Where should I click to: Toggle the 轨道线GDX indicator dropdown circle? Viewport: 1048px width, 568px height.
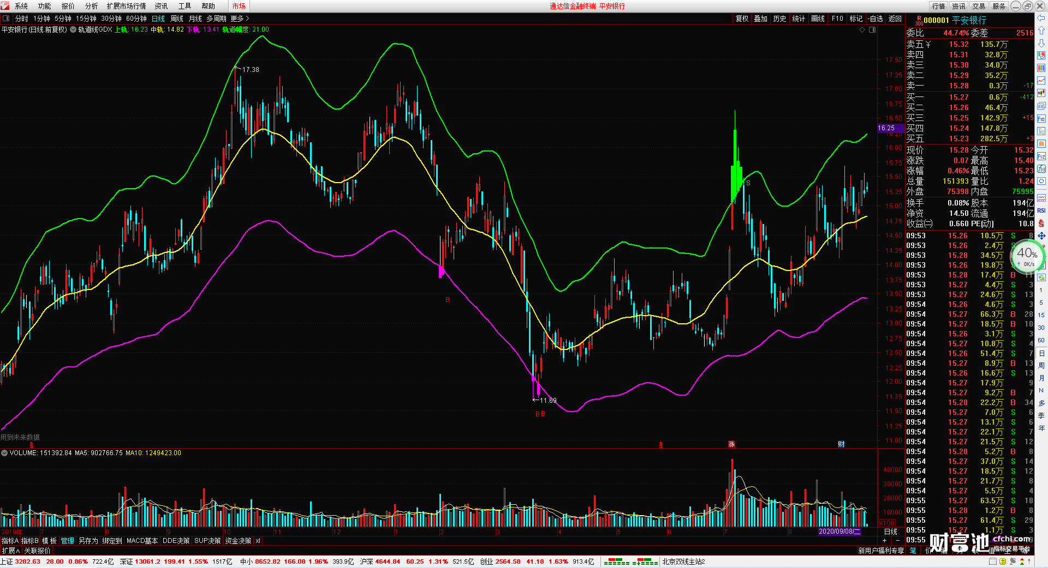point(73,29)
